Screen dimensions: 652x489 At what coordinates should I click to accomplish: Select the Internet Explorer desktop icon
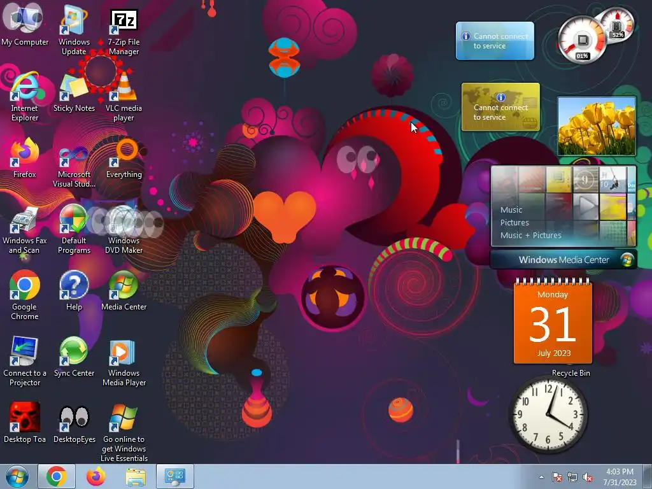click(25, 97)
